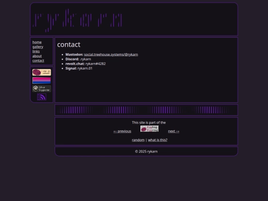This screenshot has height=201, width=268.
Task: Open the Mastodon profile link
Action: [111, 55]
